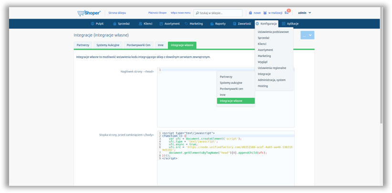This screenshot has width=392, height=193.
Task: Click the w realizacji basket icon
Action: coord(265,13)
